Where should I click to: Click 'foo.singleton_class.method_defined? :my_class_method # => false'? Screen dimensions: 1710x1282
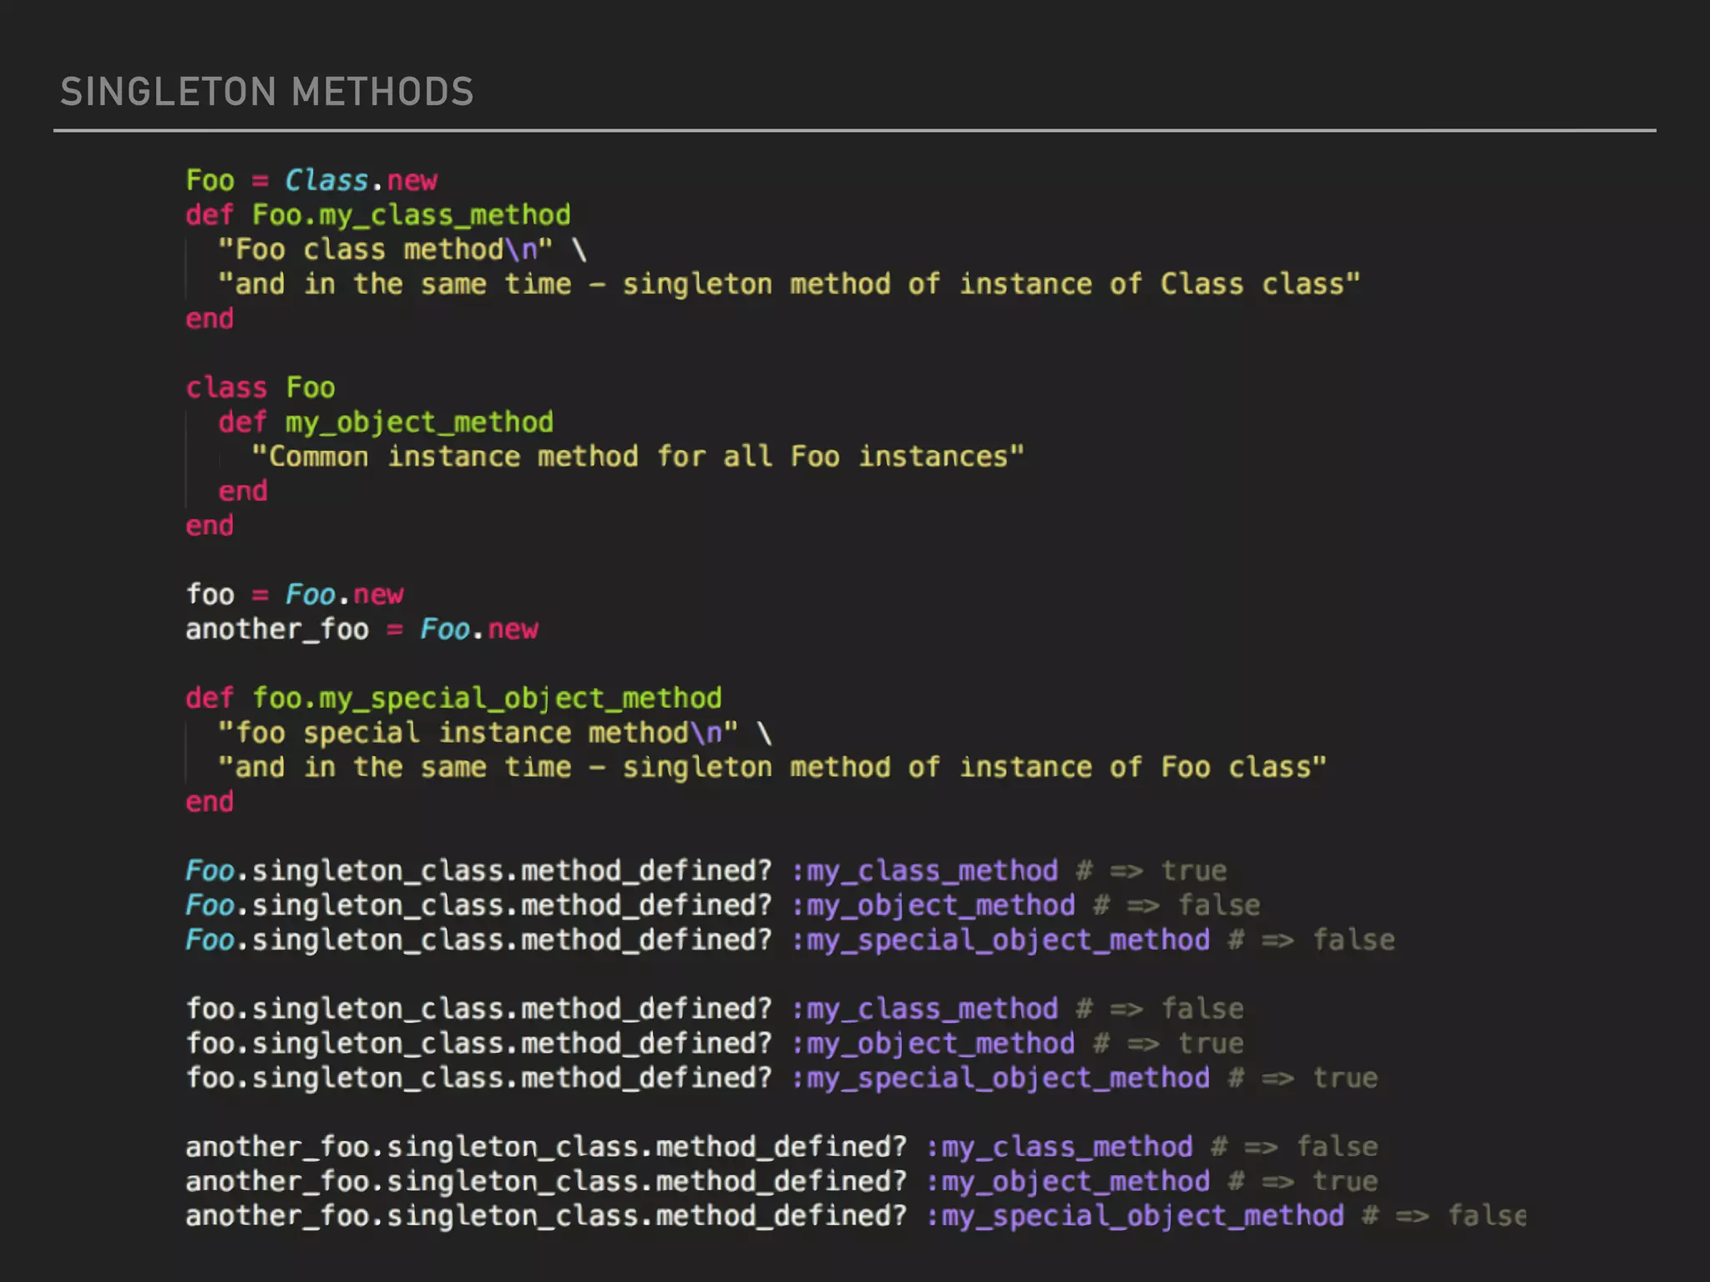(x=715, y=1009)
